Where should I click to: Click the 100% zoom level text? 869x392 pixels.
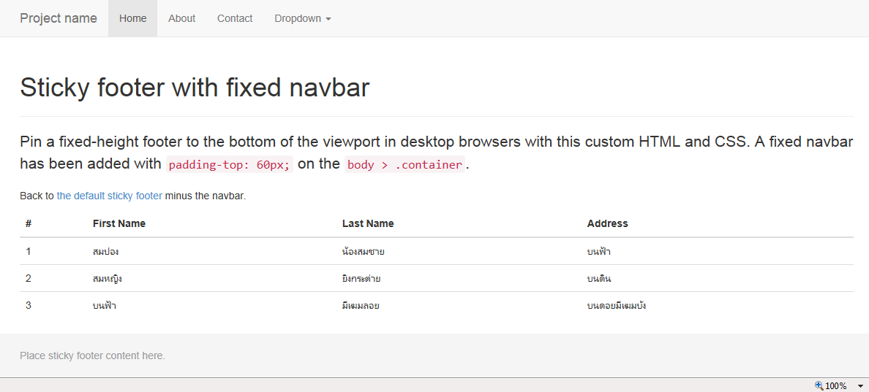[x=836, y=386]
